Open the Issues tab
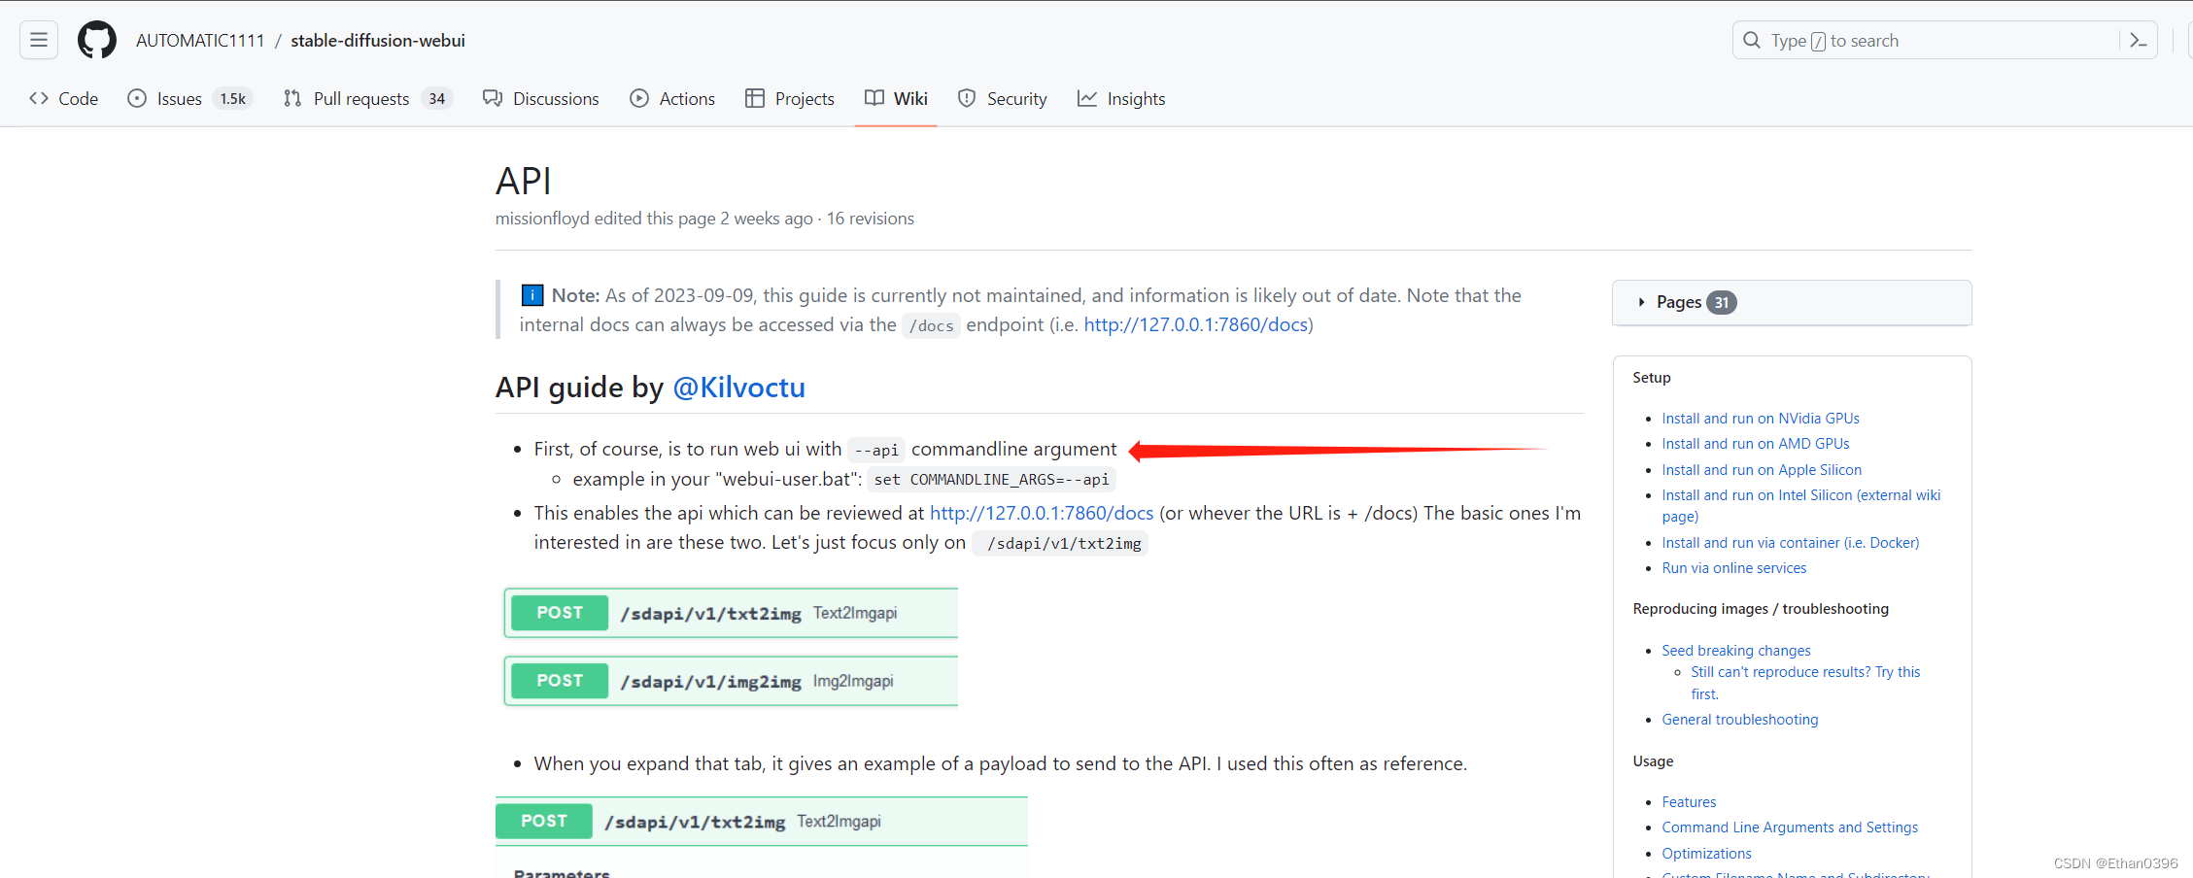 tap(190, 98)
